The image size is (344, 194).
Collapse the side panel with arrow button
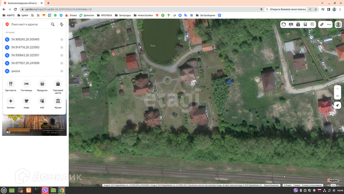72,24
